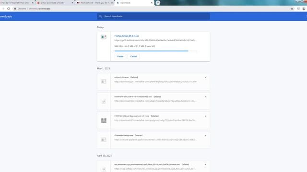Open the new tab plus button
Image resolution: width=307 pixels, height=172 pixels.
(x=158, y=3)
